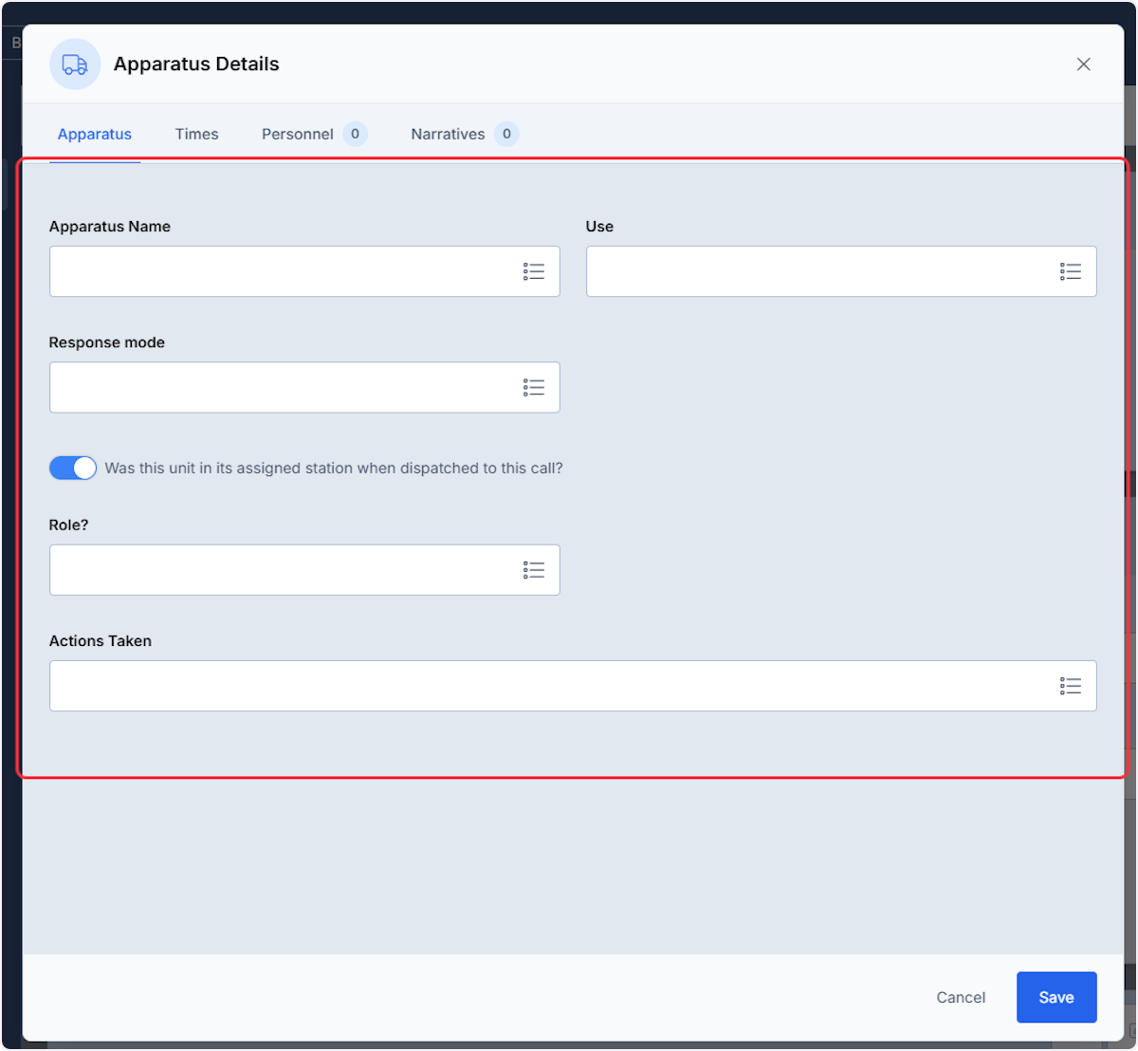
Task: Click the Save button
Action: (x=1056, y=997)
